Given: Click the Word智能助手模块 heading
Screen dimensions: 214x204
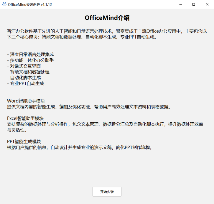Looking at the screenshot, I should coord(26,101).
